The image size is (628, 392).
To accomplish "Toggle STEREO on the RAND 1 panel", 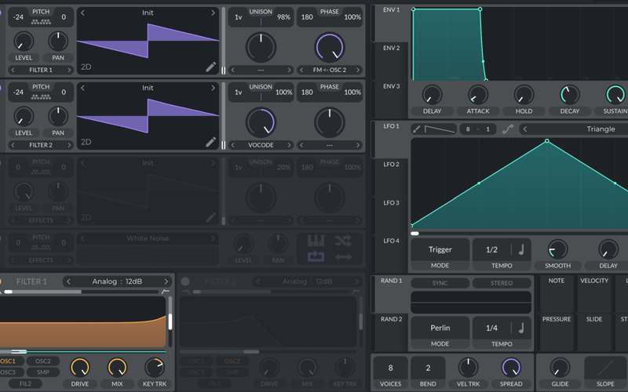I will click(x=502, y=283).
